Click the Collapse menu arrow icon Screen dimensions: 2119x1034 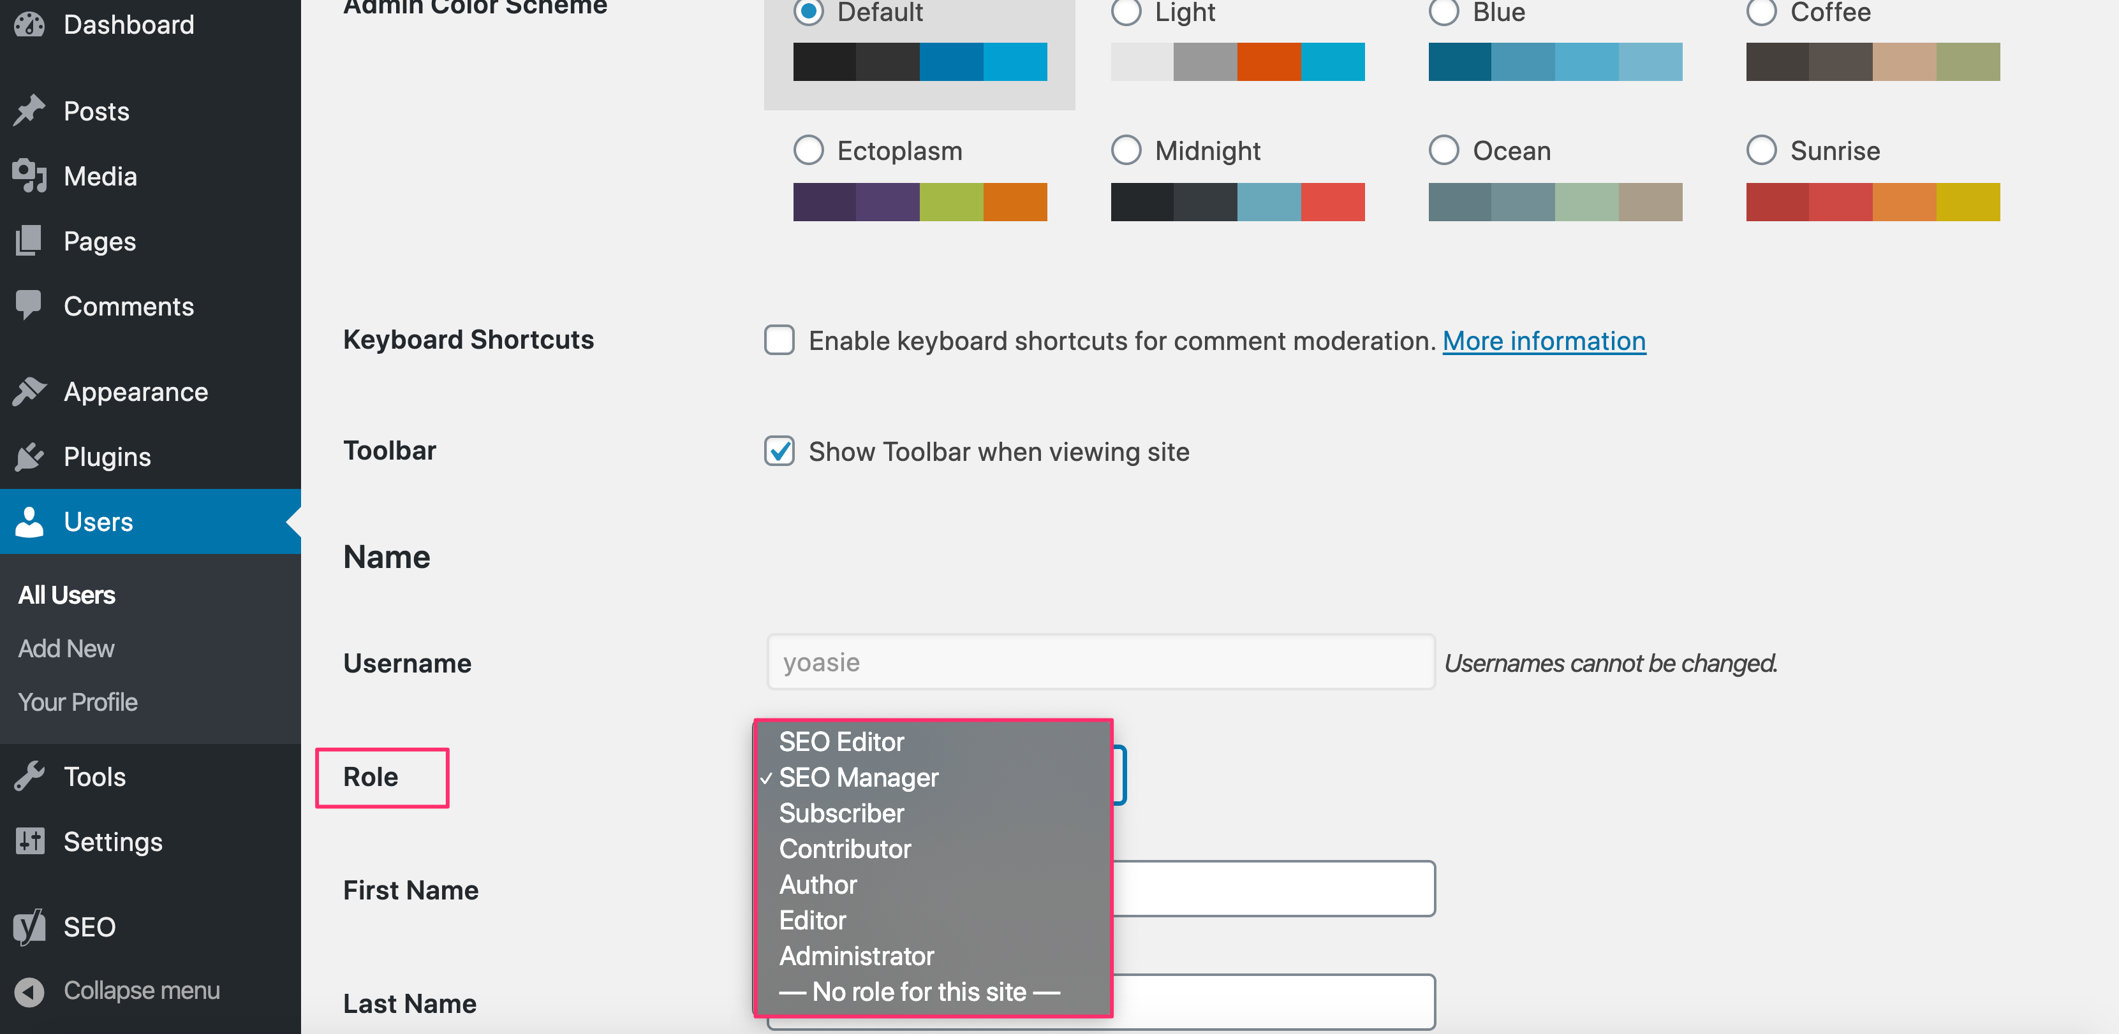29,991
